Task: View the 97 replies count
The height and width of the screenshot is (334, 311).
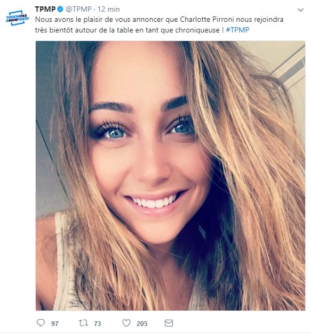Action: 54,323
